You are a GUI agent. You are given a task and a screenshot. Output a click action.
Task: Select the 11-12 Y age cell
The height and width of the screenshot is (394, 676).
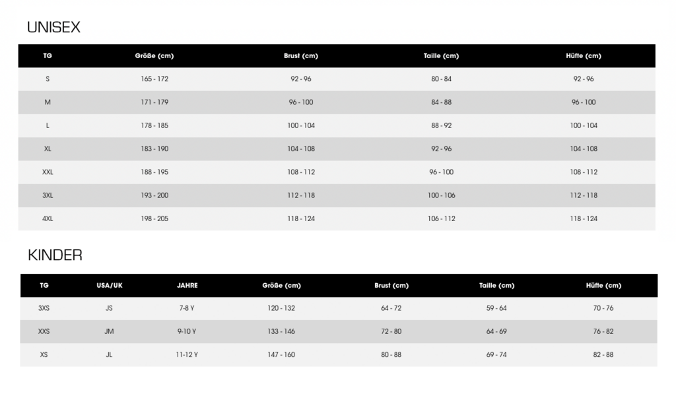187,355
